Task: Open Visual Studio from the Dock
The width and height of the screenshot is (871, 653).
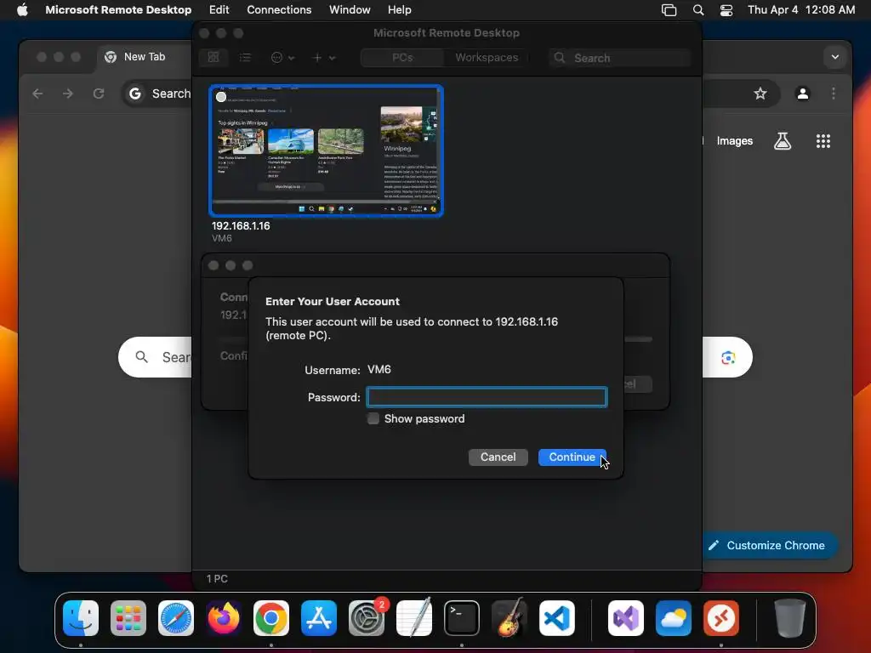Action: click(x=626, y=618)
